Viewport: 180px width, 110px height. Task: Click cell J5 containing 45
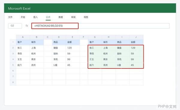136,65
